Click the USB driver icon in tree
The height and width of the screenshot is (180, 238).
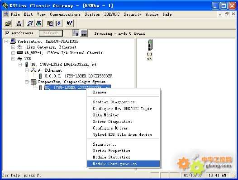pos(19,59)
